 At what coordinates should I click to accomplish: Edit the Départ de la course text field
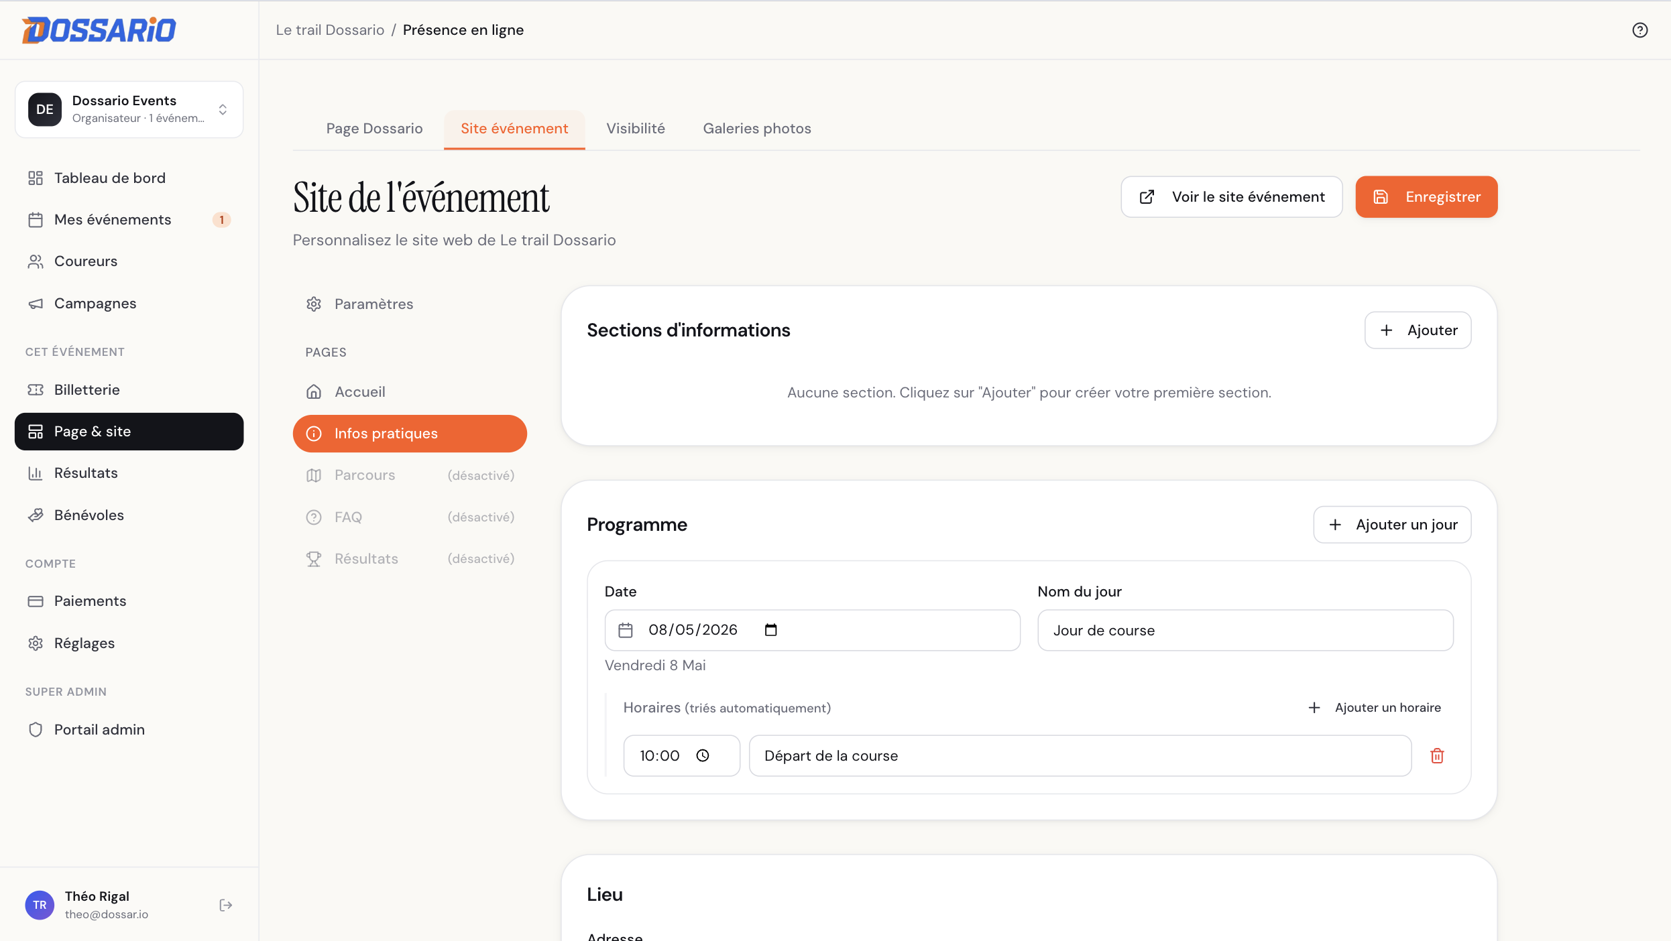point(1080,756)
